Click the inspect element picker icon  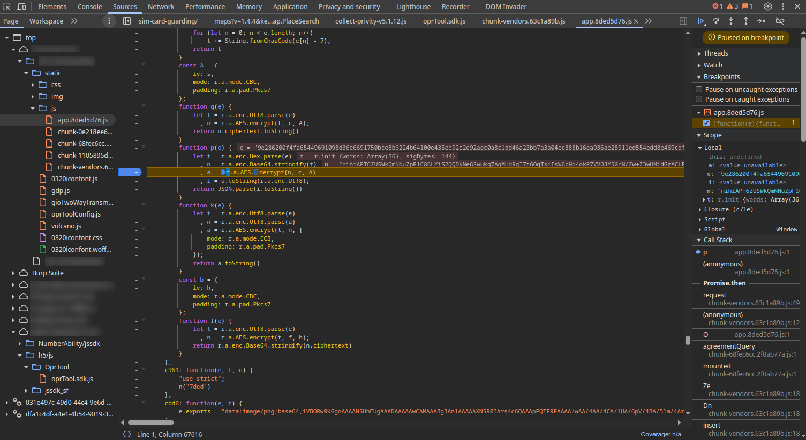coord(7,6)
